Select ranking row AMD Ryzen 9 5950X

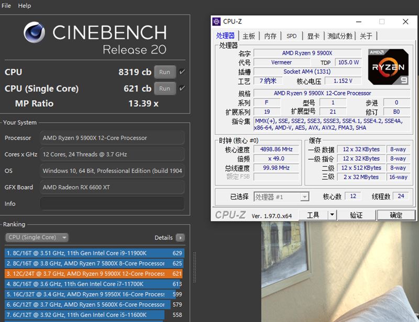pos(94,294)
